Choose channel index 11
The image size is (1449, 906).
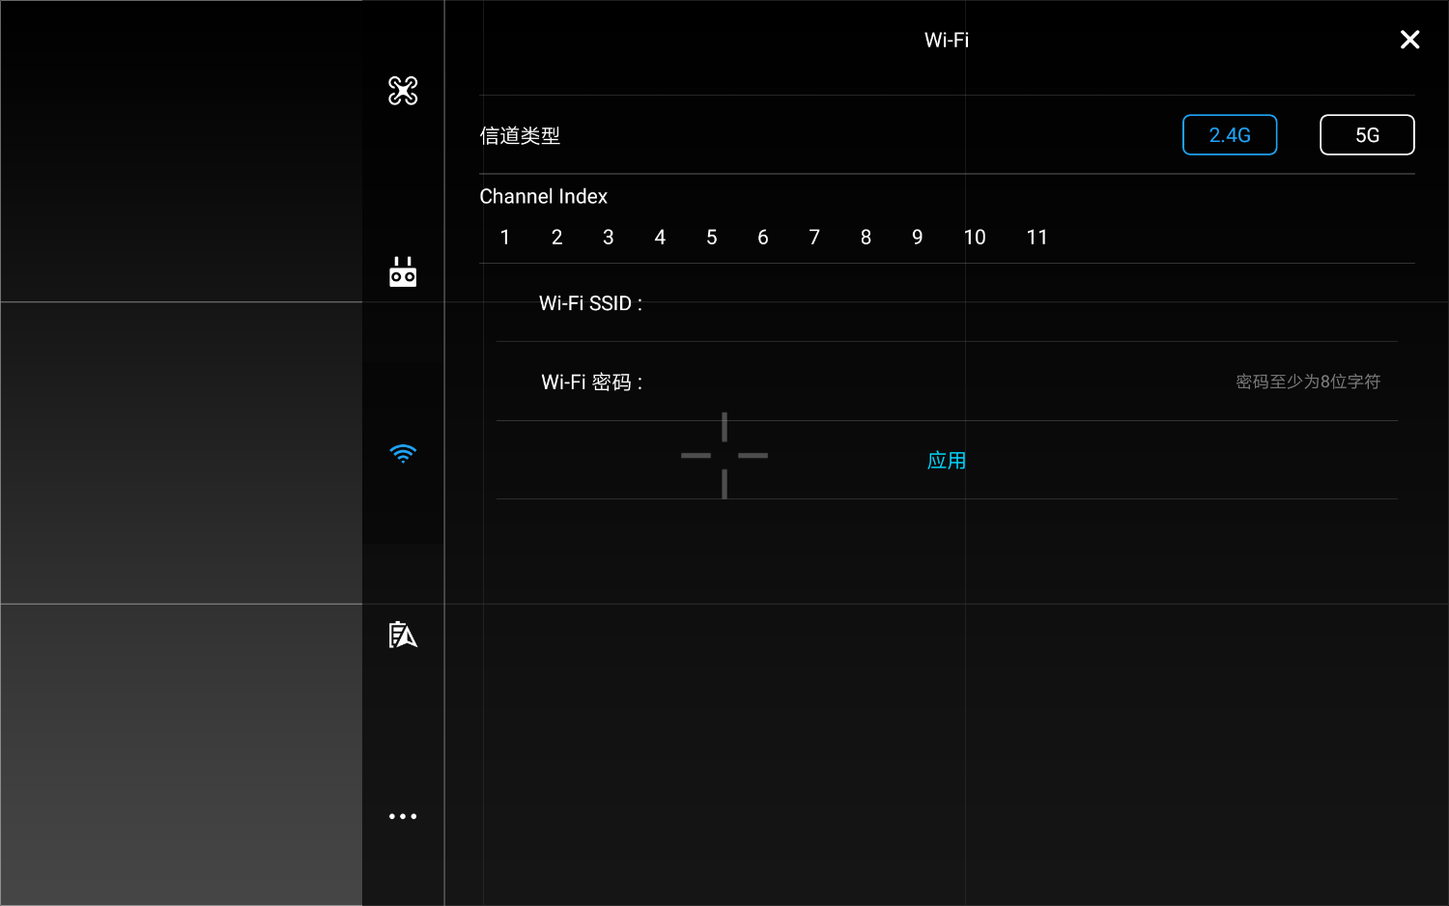pos(1037,238)
